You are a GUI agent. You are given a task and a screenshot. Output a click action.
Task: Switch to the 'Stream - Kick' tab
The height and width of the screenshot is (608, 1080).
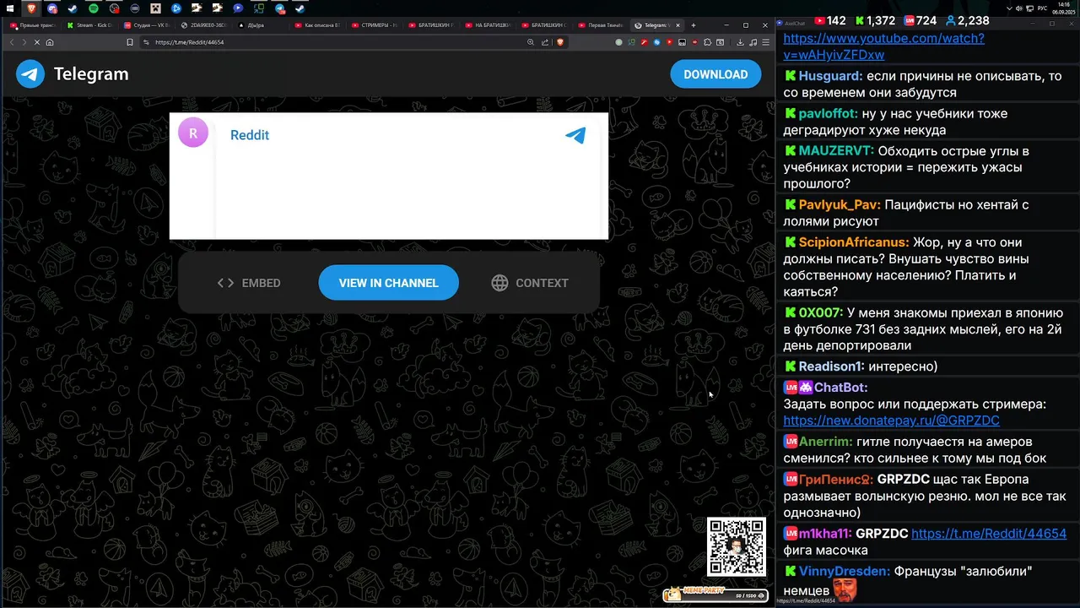click(89, 25)
